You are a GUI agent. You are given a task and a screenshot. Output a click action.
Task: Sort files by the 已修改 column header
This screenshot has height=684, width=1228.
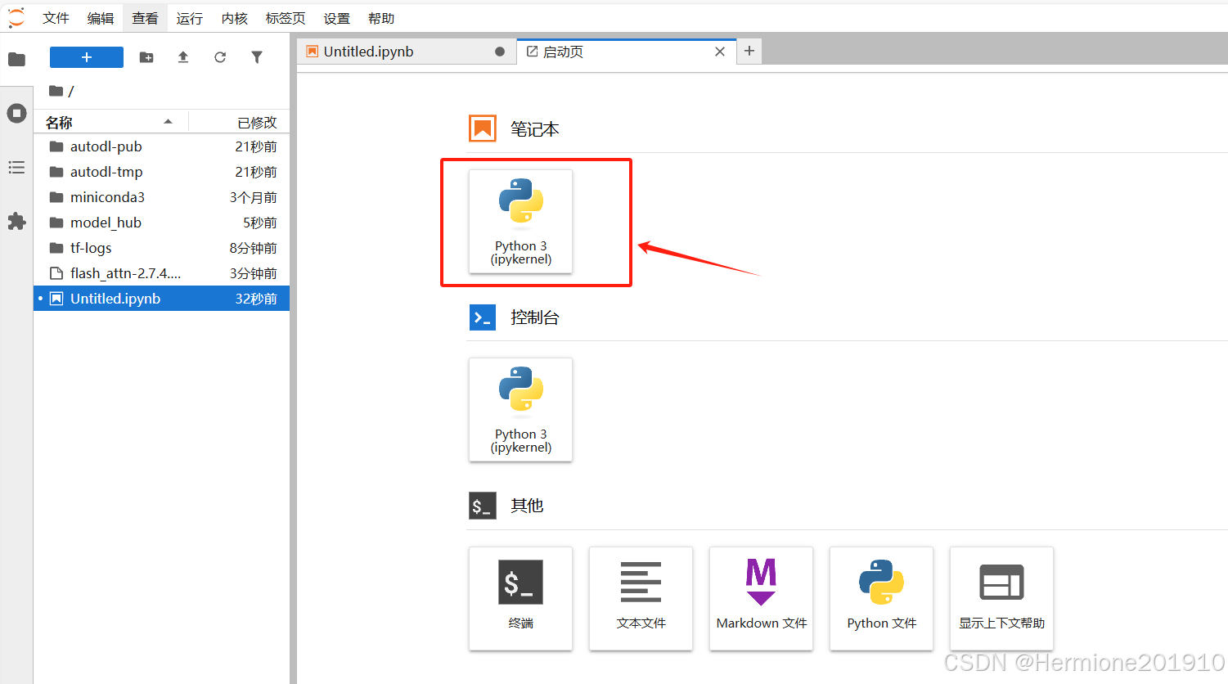239,123
